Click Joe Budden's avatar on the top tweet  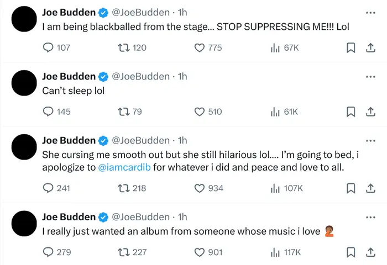point(23,20)
